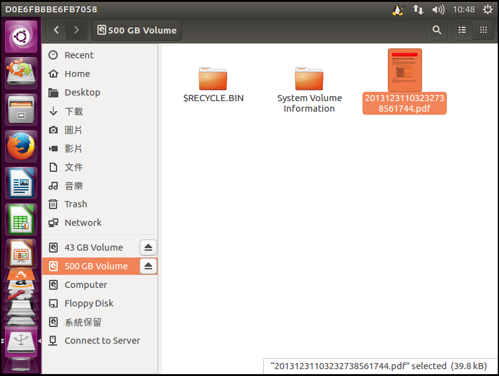Browse Network in the sidebar
This screenshot has height=376, width=499.
(99, 223)
